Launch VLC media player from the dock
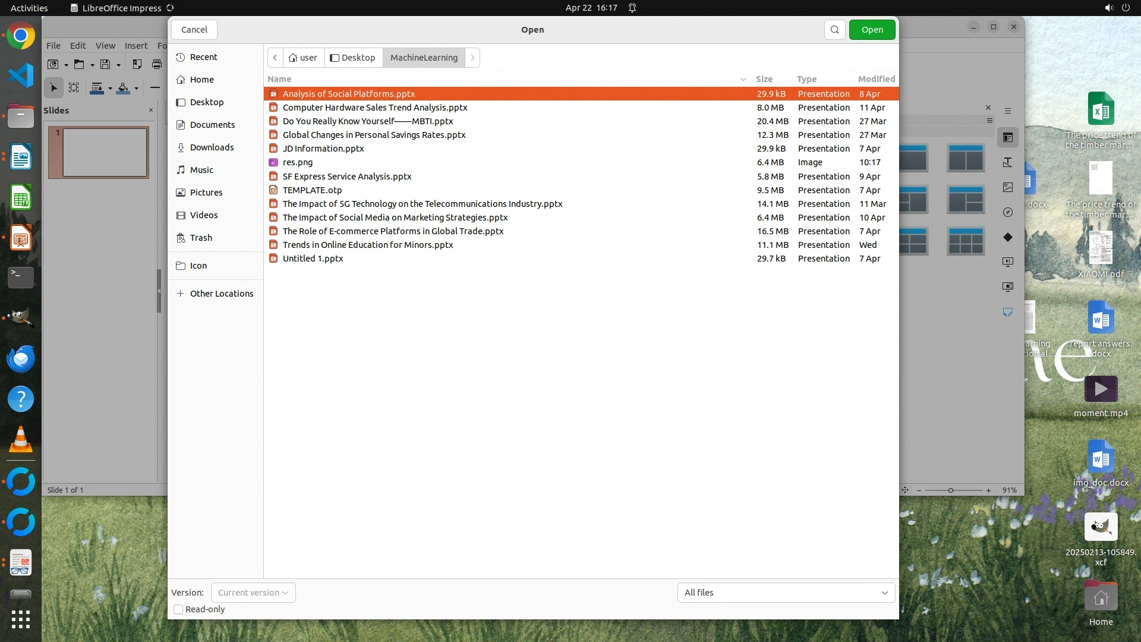Screen dimensions: 1141x642 point(21,440)
